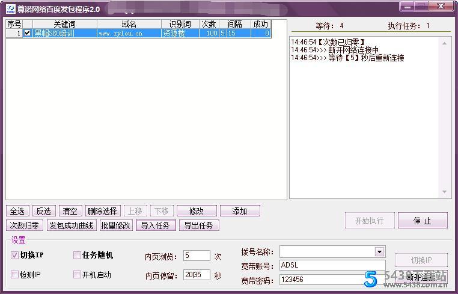Open 发包成功曲线 chart button
This screenshot has height=294, width=458.
pos(72,225)
